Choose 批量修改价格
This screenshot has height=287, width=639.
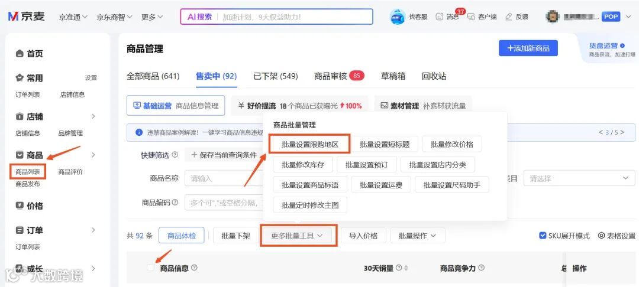coord(452,144)
